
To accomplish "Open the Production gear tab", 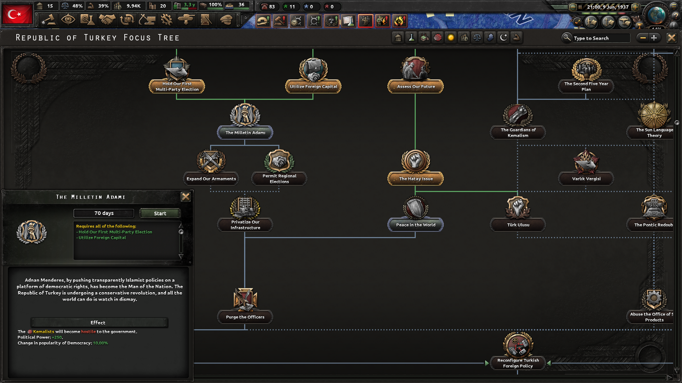I will click(x=166, y=20).
